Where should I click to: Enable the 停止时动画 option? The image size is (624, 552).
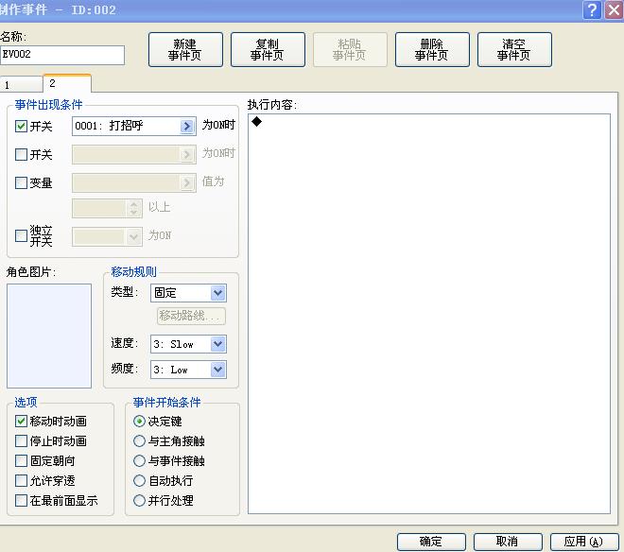[x=21, y=441]
